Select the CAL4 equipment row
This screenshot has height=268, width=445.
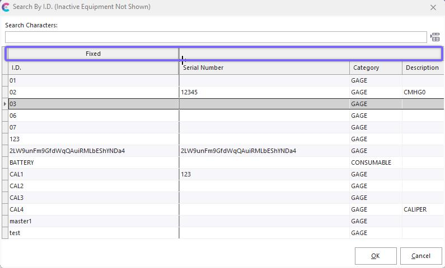[x=93, y=209]
